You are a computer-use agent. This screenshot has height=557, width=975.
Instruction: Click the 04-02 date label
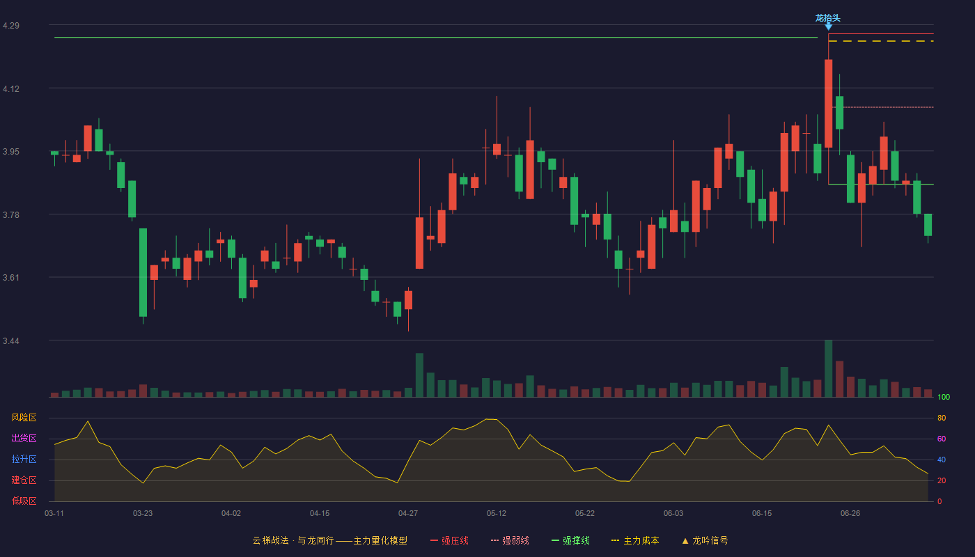[231, 513]
